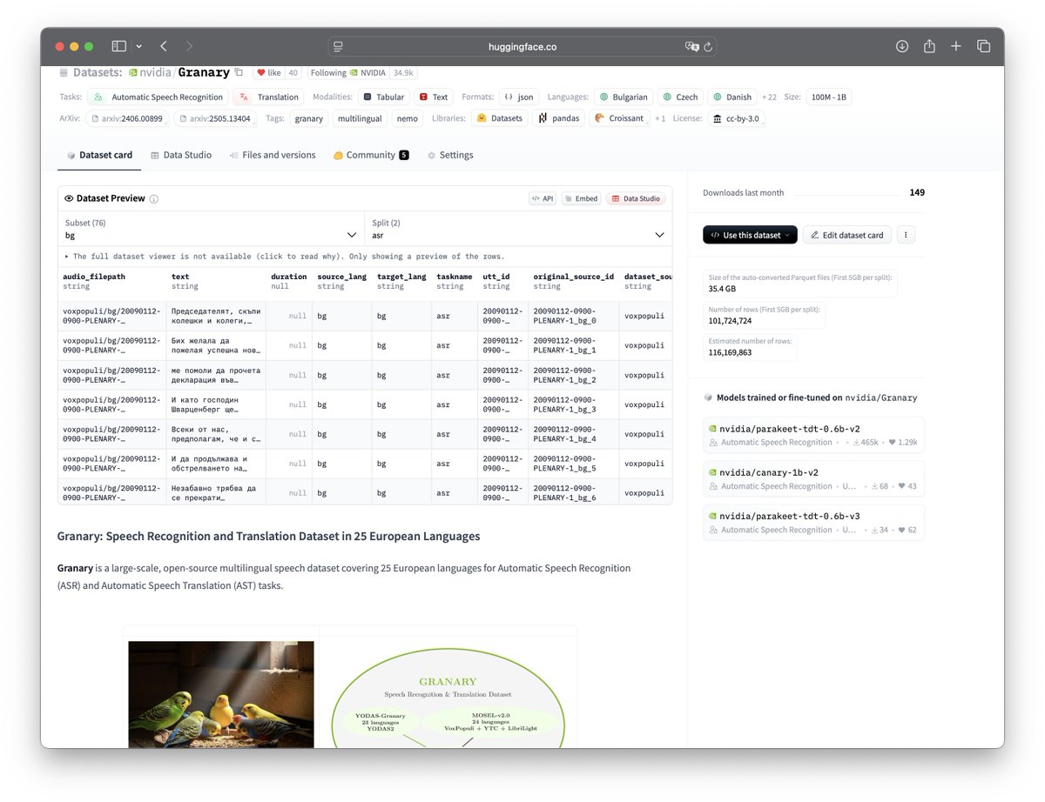Like the Granary dataset with heart button
Image resolution: width=1045 pixels, height=802 pixels.
(268, 73)
